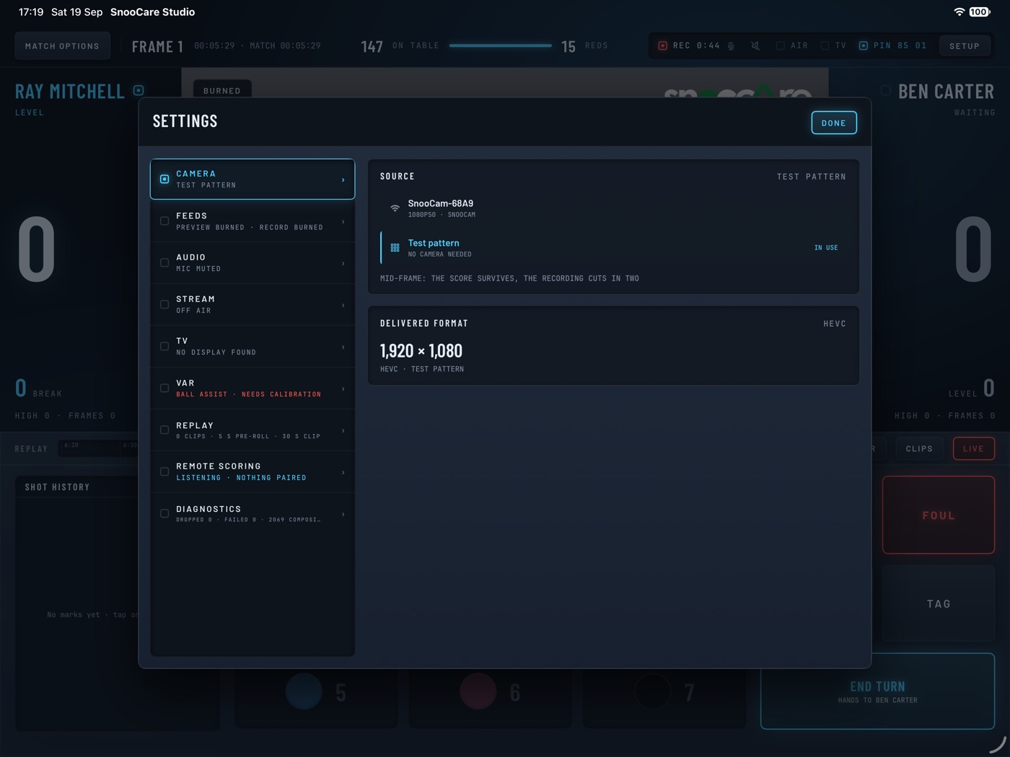The width and height of the screenshot is (1010, 757).
Task: Expand the Stream settings chevron
Action: [343, 305]
